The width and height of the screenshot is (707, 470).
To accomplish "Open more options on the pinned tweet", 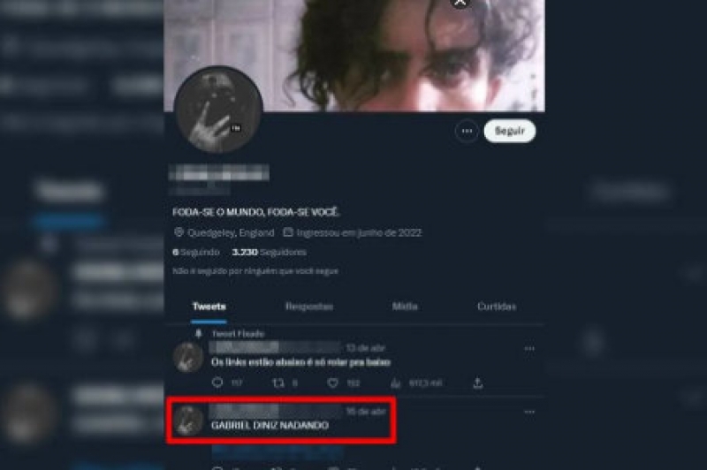I will [529, 348].
